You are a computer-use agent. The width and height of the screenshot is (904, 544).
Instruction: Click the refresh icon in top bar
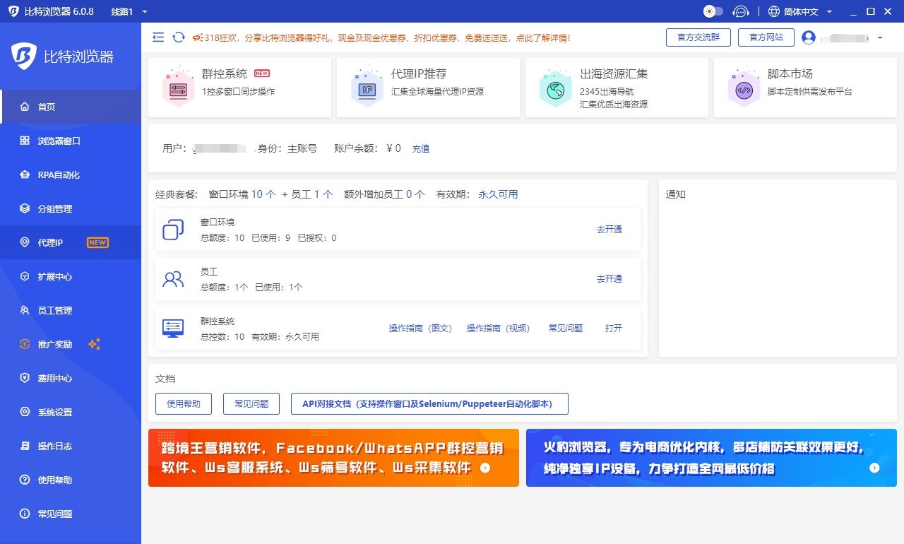point(179,37)
